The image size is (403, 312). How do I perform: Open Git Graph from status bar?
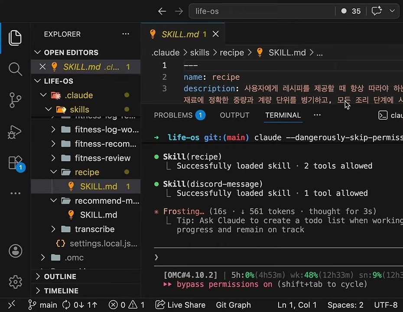234,305
